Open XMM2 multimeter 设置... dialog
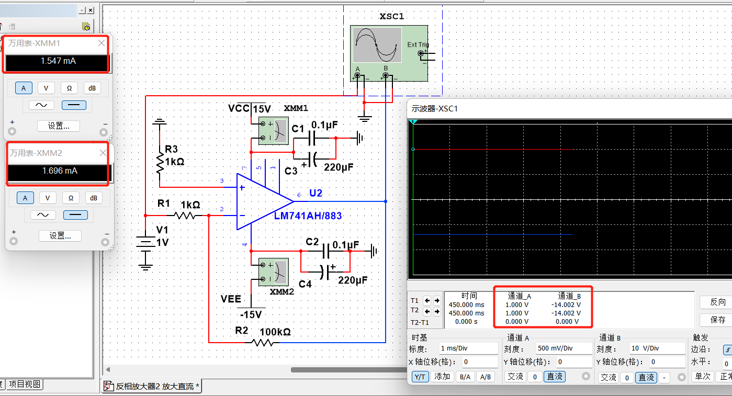Viewport: 732px width, 396px height. [x=60, y=236]
